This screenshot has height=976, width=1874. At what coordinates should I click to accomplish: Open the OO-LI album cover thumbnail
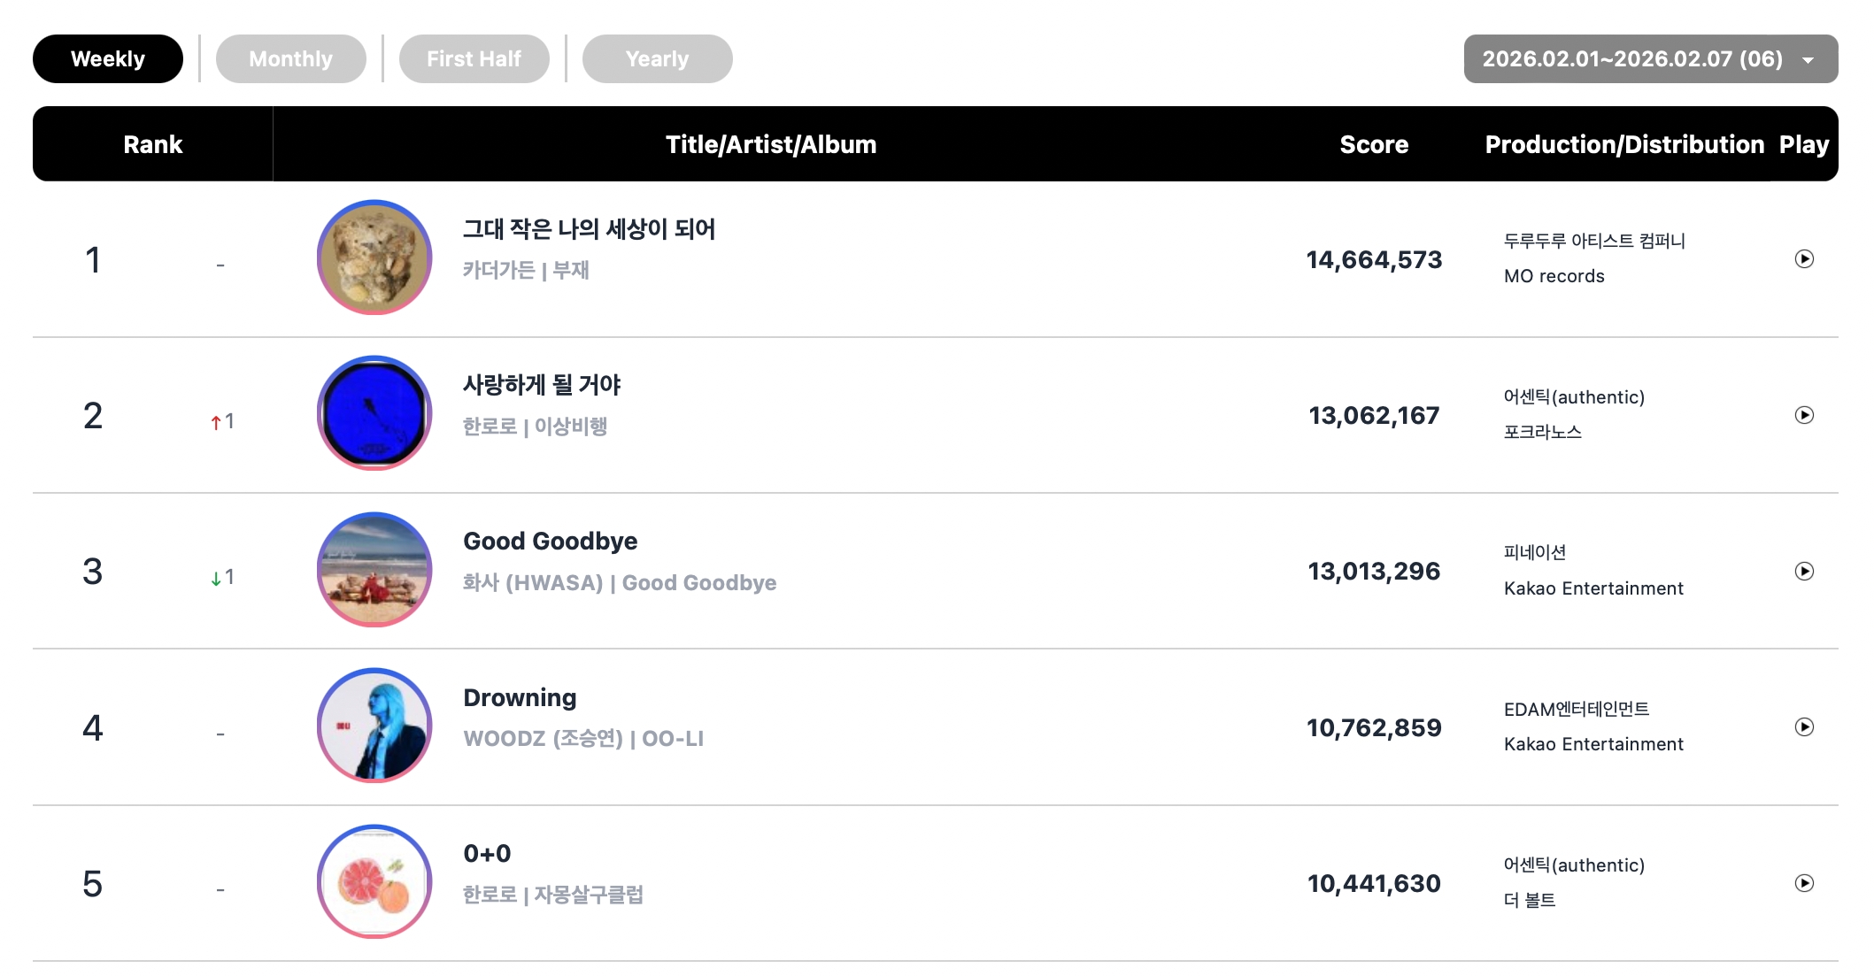coord(374,726)
